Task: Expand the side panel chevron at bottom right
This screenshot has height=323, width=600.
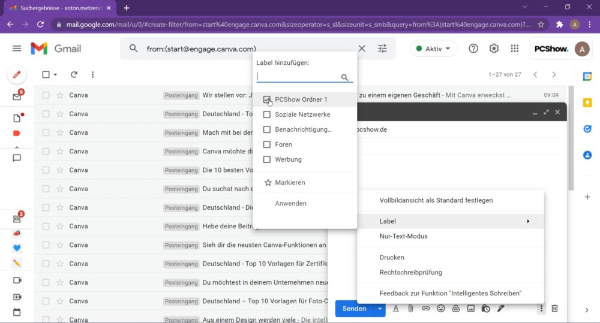Action: pyautogui.click(x=587, y=310)
